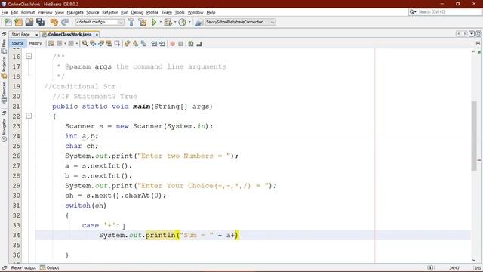Click the Find Next Occurrence icon
The image size is (483, 272).
(101, 44)
